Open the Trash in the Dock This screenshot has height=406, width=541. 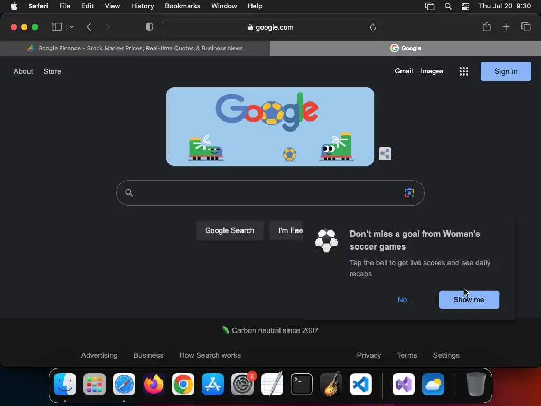(x=476, y=384)
